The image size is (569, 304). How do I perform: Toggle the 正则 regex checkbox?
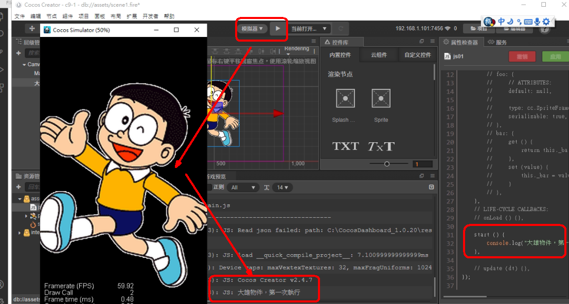click(x=209, y=187)
